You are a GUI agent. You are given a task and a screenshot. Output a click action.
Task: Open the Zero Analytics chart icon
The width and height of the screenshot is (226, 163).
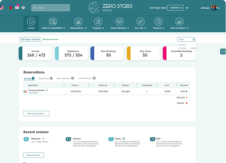179,22
